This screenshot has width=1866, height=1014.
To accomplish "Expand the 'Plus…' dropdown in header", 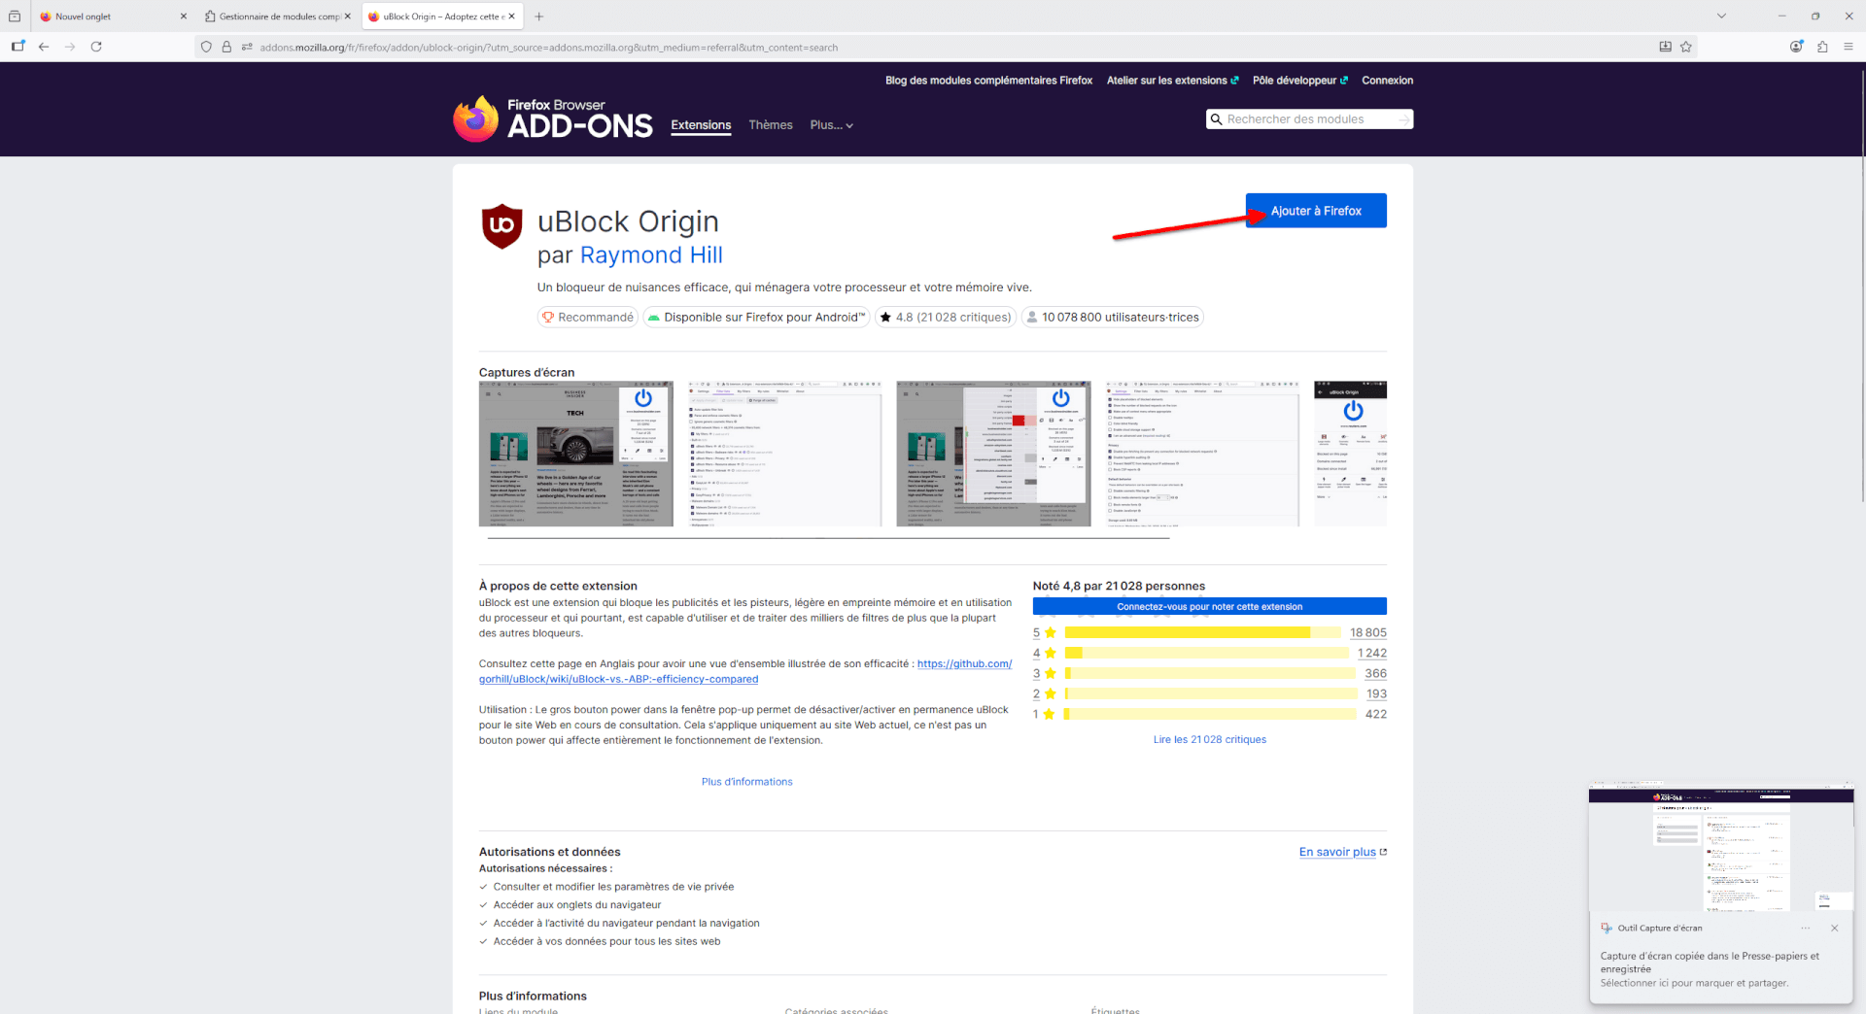I will pos(831,125).
